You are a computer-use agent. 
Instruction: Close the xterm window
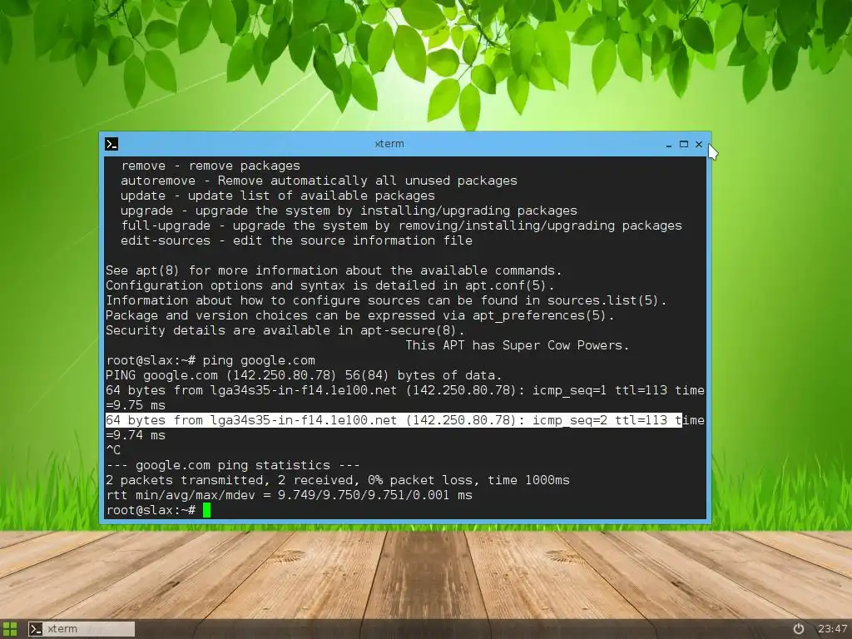[x=699, y=144]
